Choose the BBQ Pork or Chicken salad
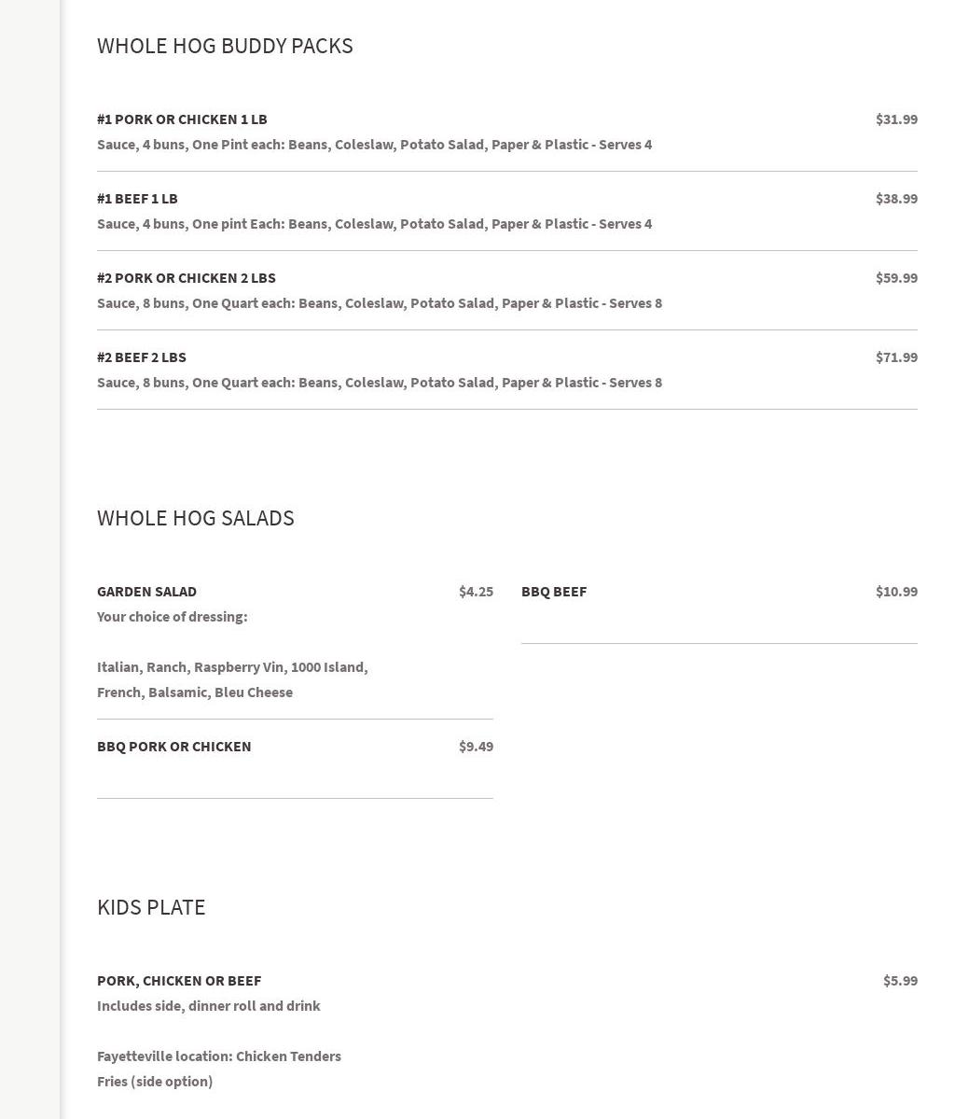The width and height of the screenshot is (955, 1119). click(173, 747)
